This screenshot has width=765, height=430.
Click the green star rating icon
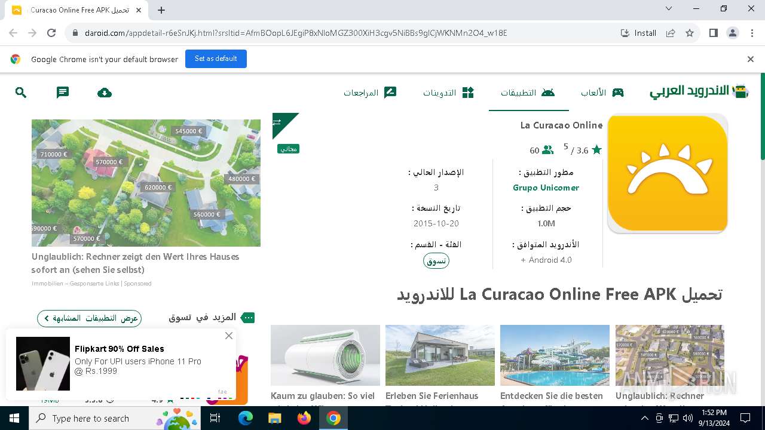pyautogui.click(x=596, y=150)
